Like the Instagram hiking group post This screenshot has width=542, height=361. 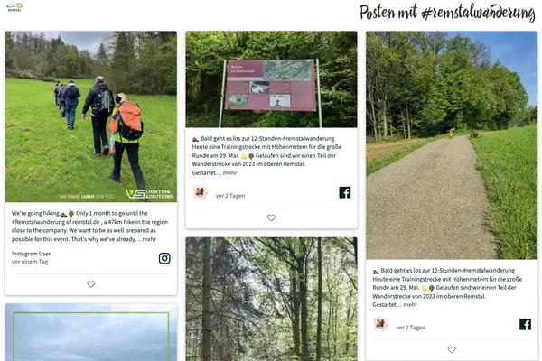[91, 284]
